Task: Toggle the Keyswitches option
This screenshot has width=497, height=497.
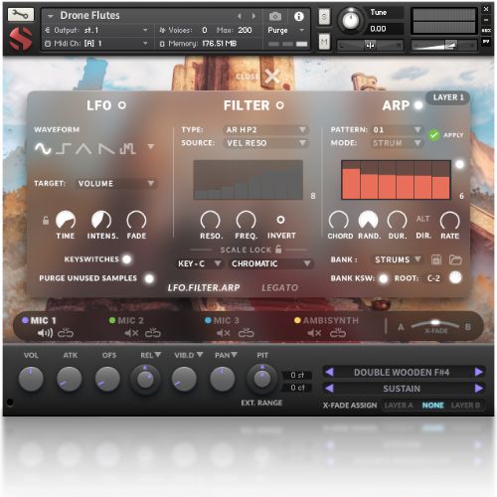Action: tap(126, 259)
